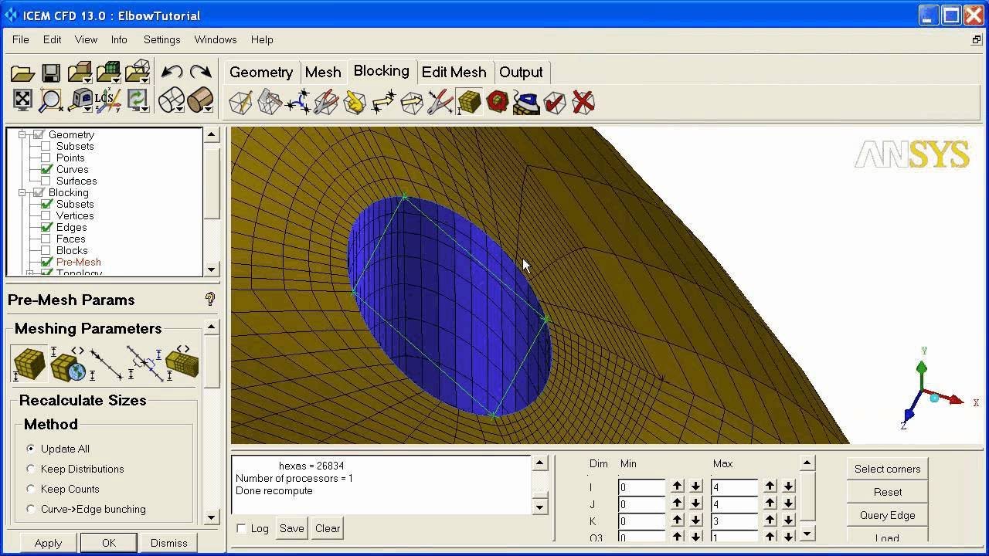This screenshot has height=556, width=989.
Task: Select Curve->Edge bunching method
Action: point(31,509)
